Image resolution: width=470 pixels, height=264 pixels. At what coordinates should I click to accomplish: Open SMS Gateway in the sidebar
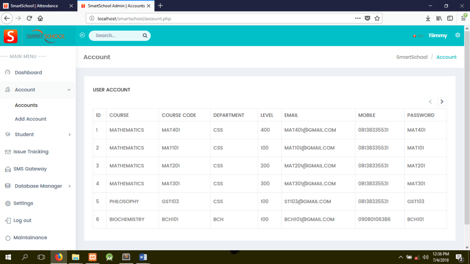pos(30,169)
